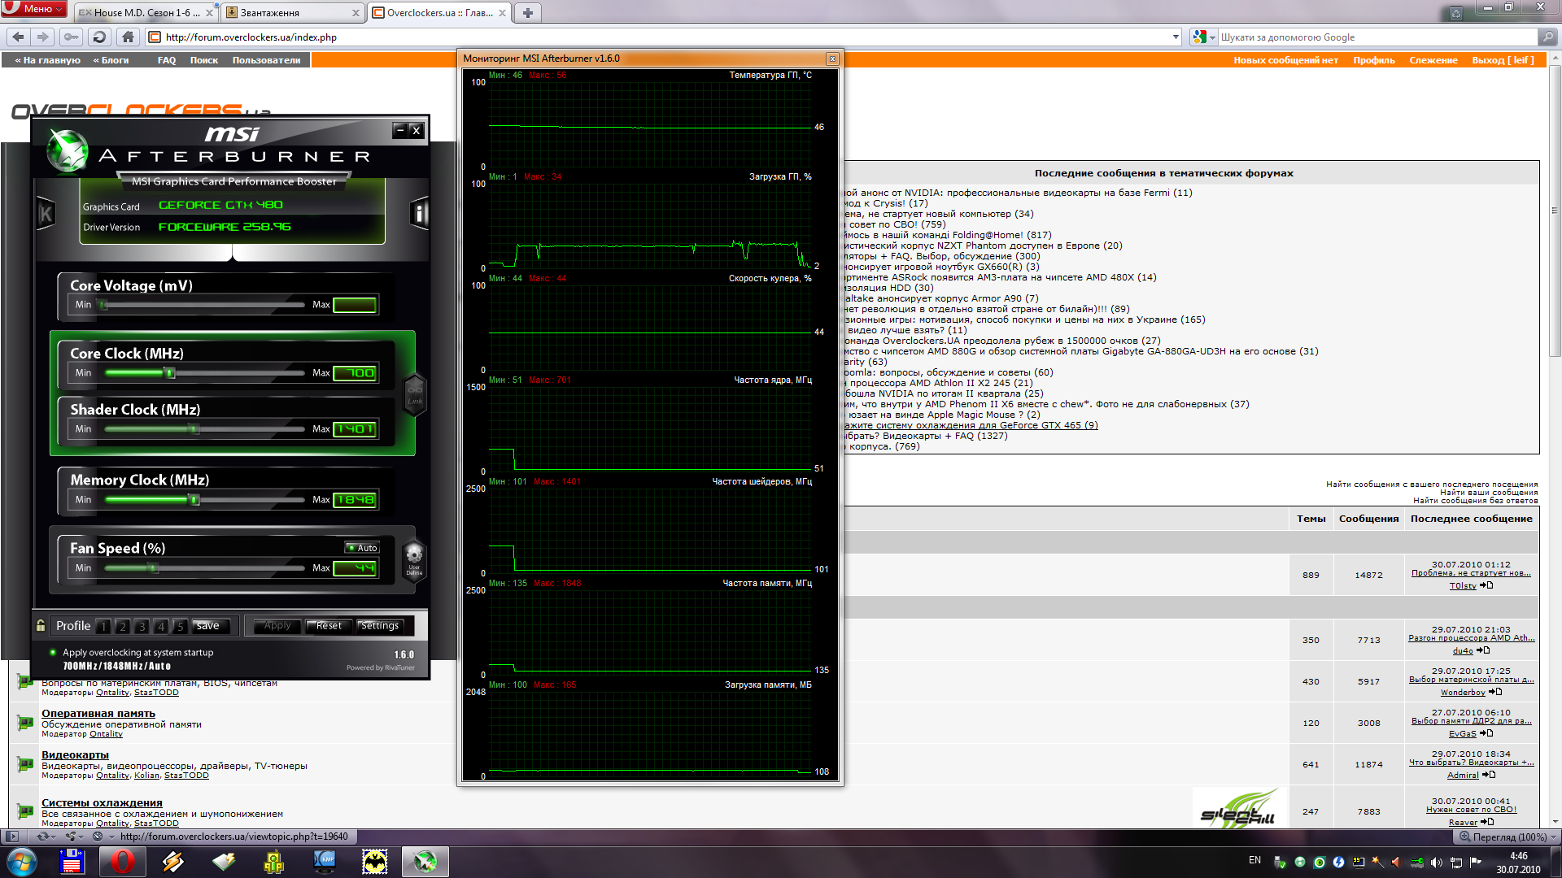Click the Core Clock slider handle
Screen dimensions: 1562x878
170,373
